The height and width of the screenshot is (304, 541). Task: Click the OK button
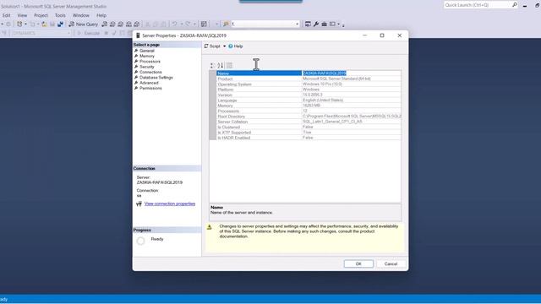tap(358, 263)
